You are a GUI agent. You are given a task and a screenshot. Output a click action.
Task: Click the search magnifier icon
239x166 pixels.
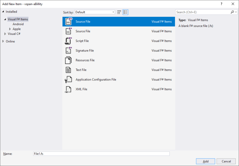pos(232,12)
